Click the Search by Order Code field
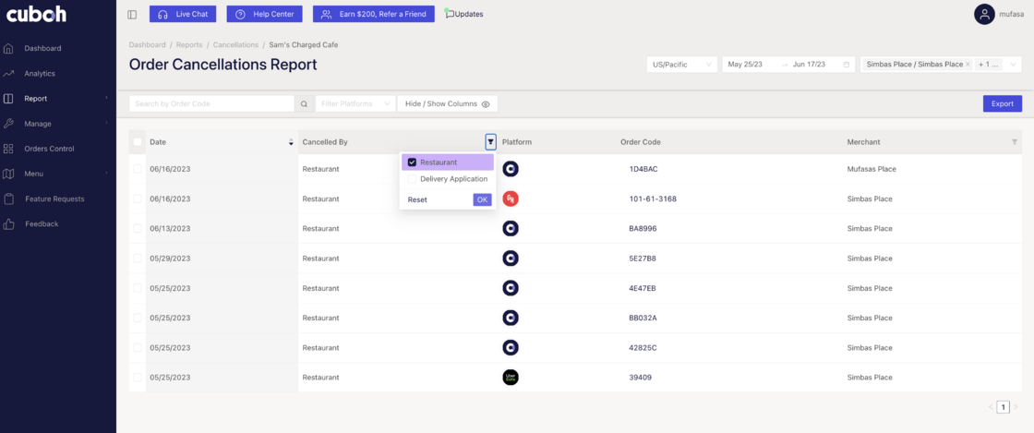The height and width of the screenshot is (433, 1034). coord(211,104)
